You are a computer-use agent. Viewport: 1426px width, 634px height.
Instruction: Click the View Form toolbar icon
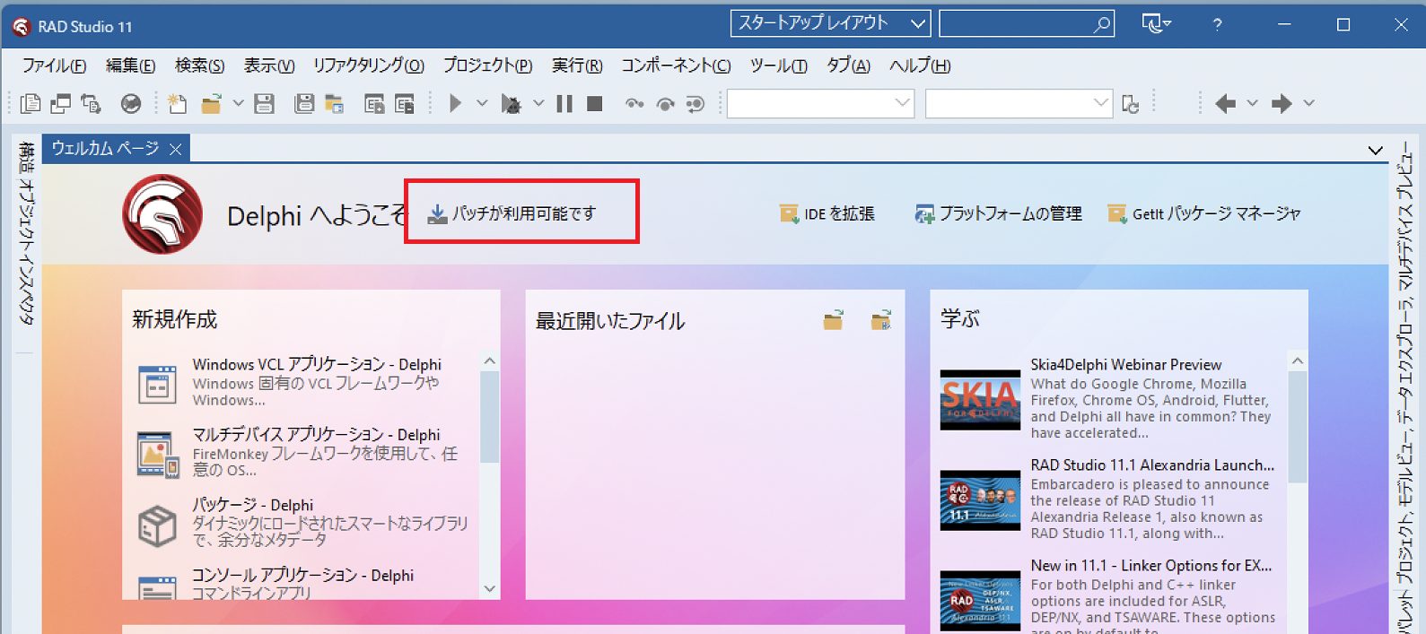click(x=61, y=104)
